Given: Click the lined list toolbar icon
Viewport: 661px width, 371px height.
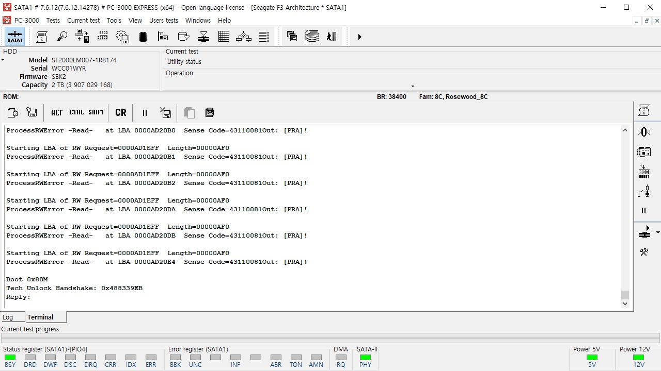Looking at the screenshot, I should click(264, 37).
